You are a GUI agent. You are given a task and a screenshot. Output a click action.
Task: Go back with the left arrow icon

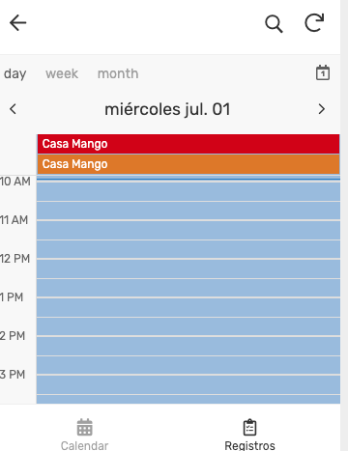click(17, 23)
